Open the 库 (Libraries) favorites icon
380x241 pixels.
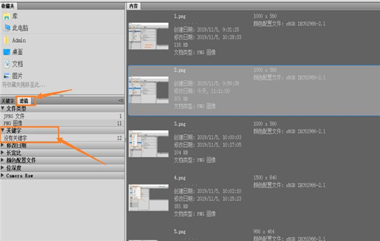[6, 16]
